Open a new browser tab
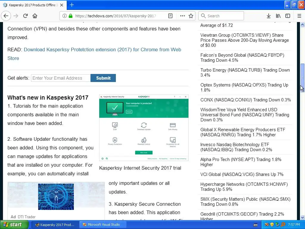Image resolution: width=305 pixels, height=229 pixels. coord(72,5)
